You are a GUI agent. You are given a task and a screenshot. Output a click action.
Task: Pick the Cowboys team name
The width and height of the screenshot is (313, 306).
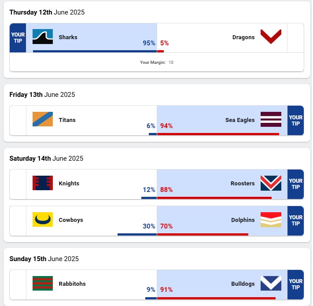71,220
